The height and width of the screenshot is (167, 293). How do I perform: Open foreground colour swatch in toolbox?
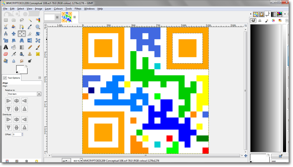click(x=20, y=68)
